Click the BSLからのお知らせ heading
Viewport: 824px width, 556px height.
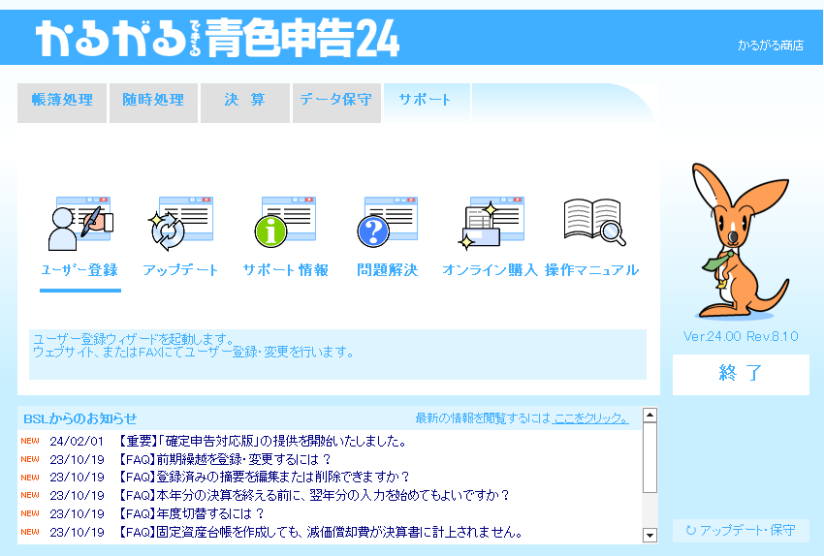pyautogui.click(x=79, y=418)
